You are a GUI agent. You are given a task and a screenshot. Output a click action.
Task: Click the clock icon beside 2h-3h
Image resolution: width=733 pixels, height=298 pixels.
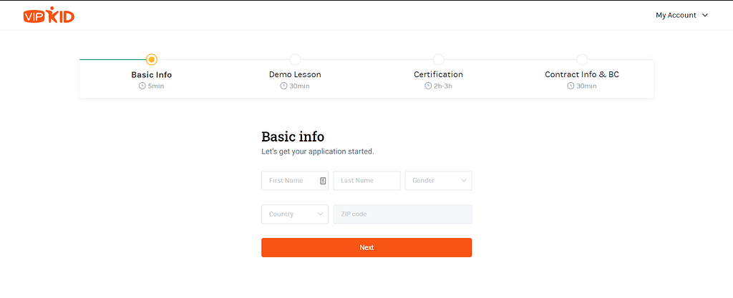pos(427,86)
